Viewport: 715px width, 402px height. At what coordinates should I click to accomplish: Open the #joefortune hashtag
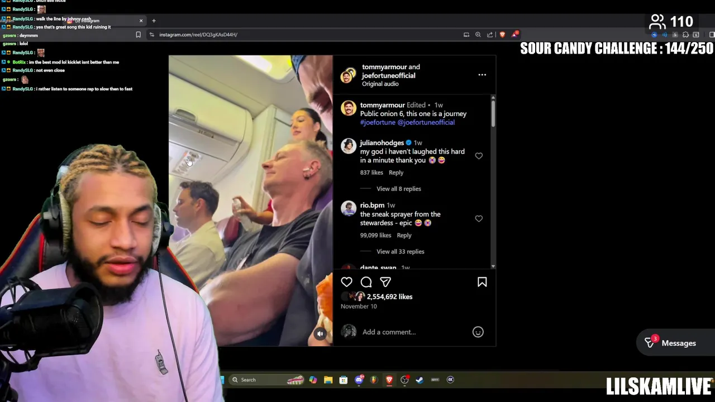378,122
